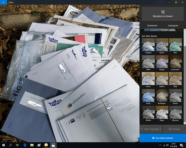Open Bijsnijden en draaien crop tool
The image size is (186, 148).
pyautogui.click(x=163, y=14)
